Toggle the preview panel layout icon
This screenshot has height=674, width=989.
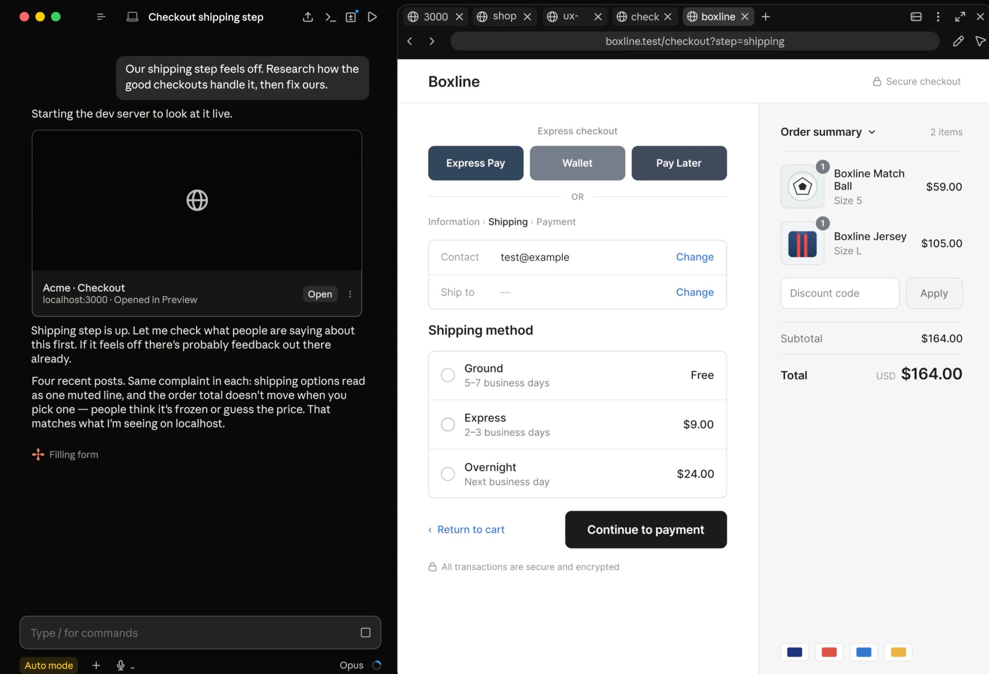click(x=916, y=17)
